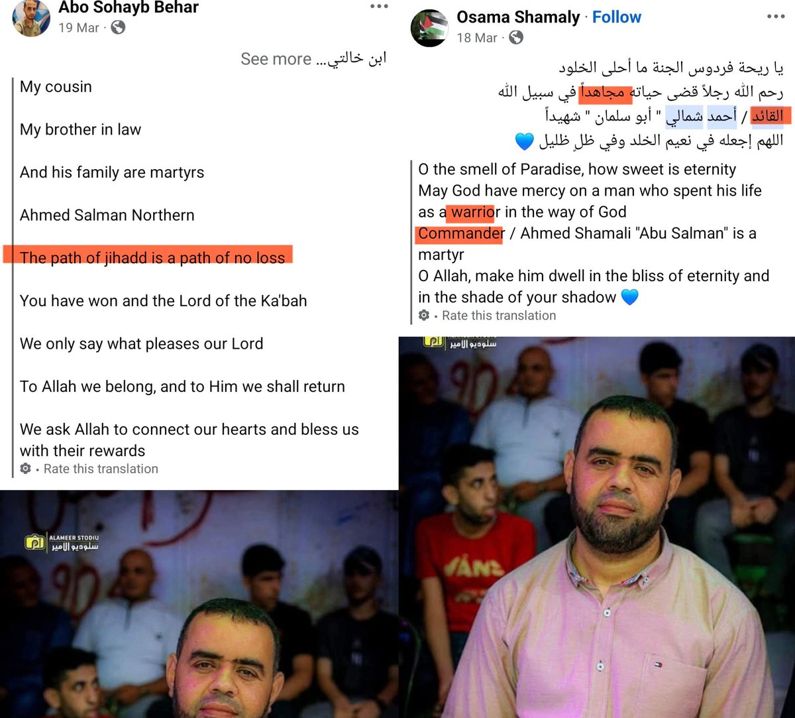
Task: Open Osama Shamaly profile name
Action: [518, 17]
